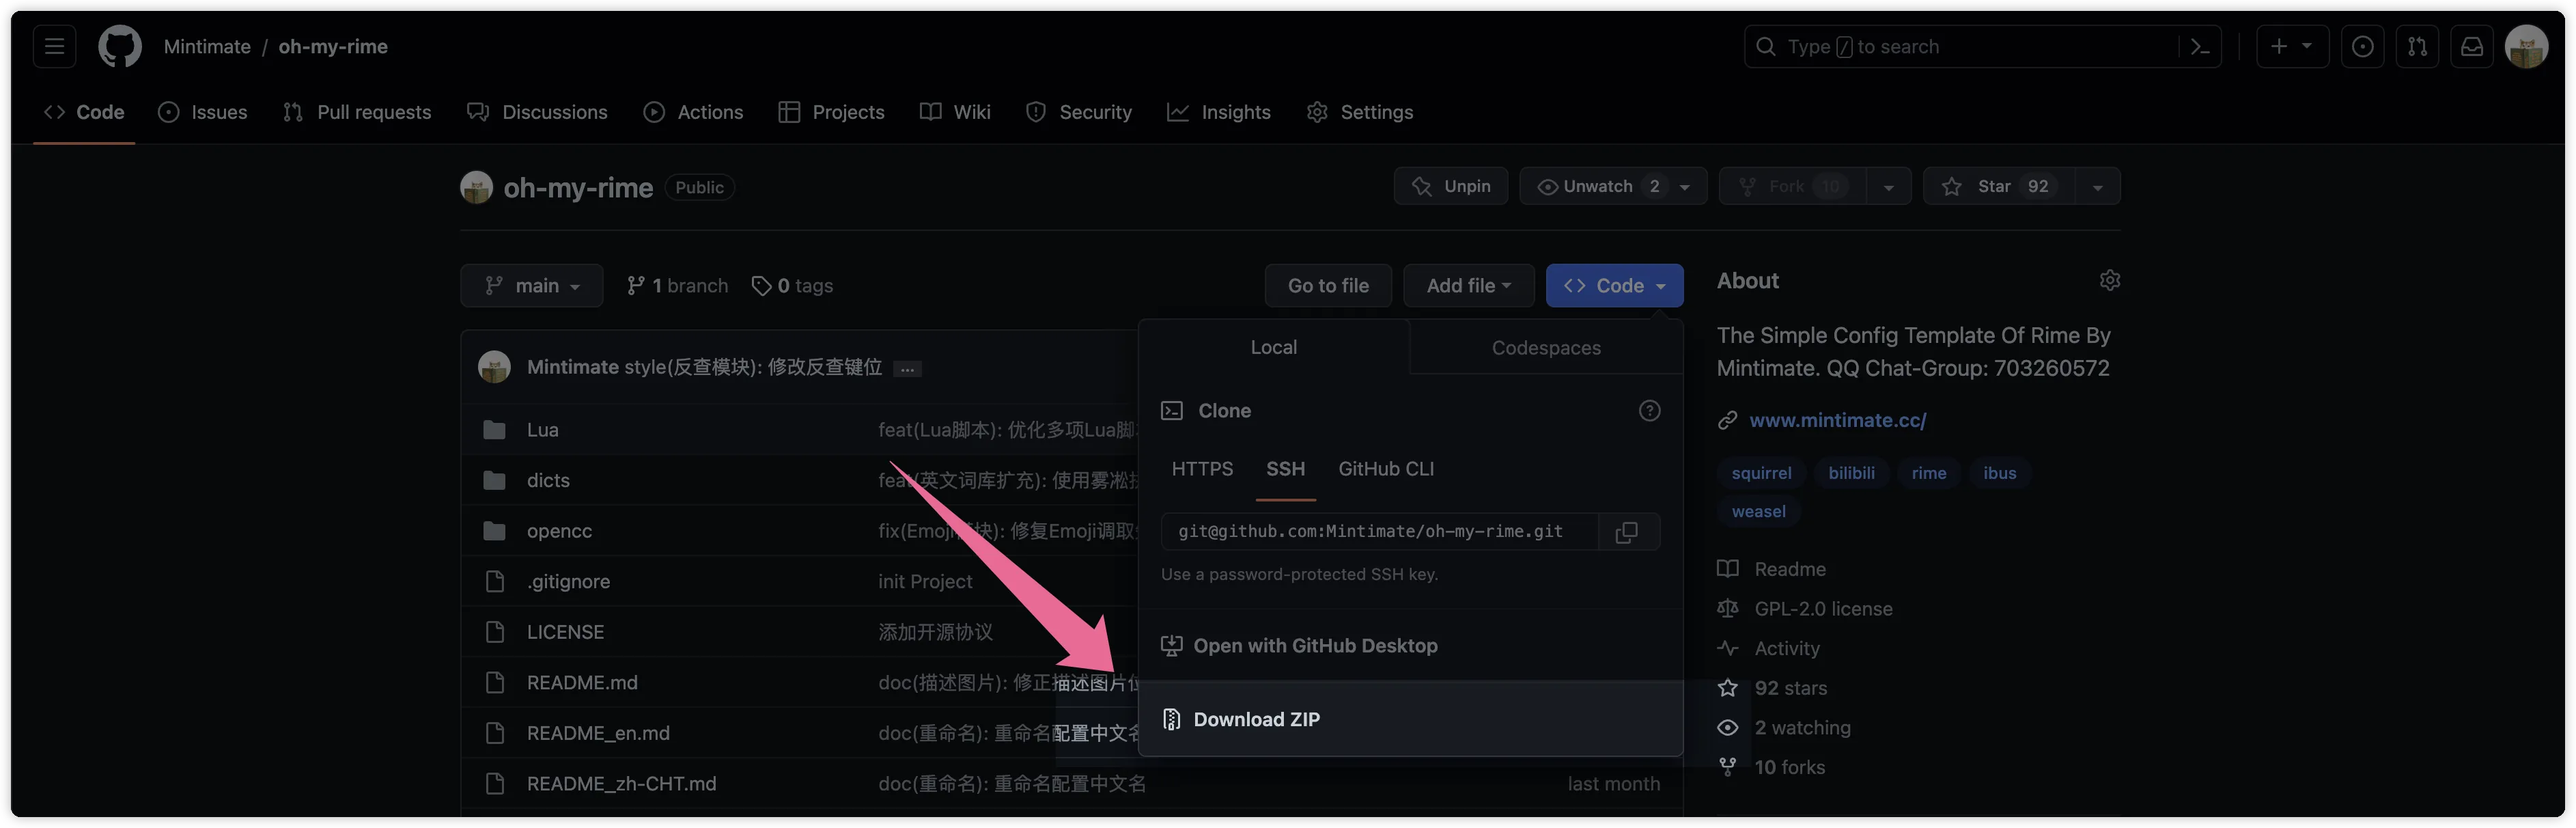
Task: Switch to the Wiki tab
Action: (955, 112)
